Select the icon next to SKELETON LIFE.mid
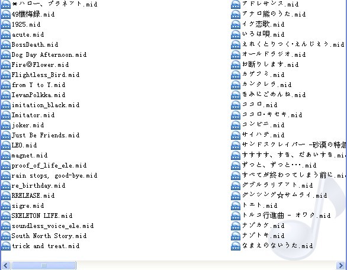The width and height of the screenshot is (347, 270). [x=6, y=216]
